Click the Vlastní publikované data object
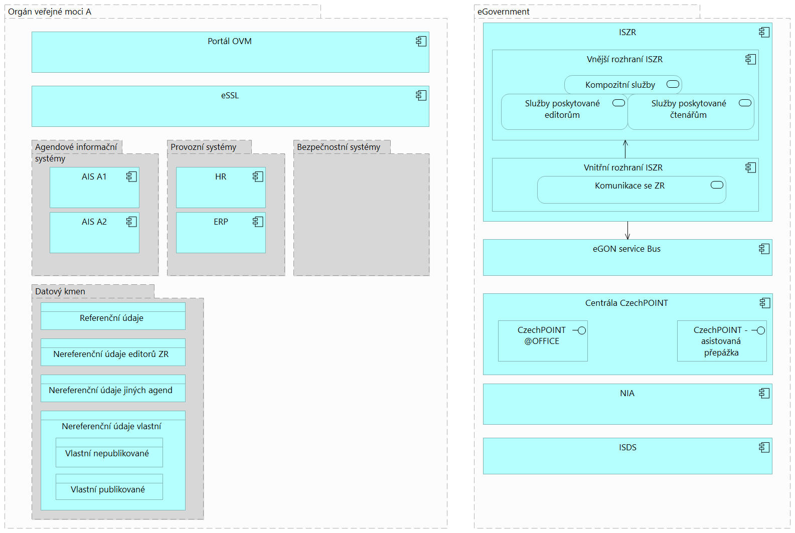795x533 pixels. tap(109, 487)
